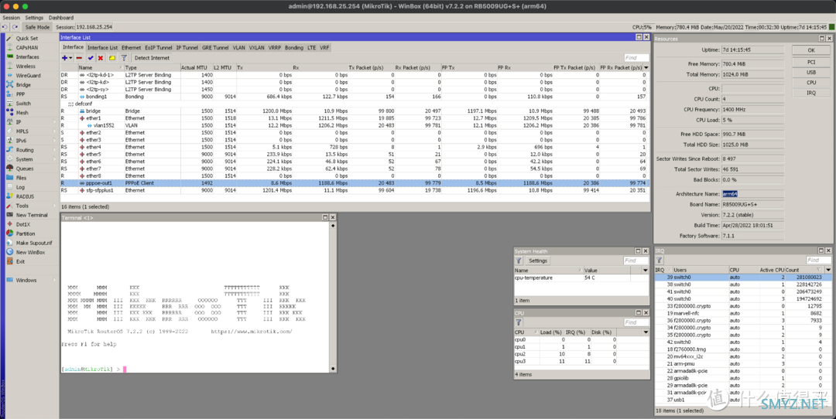The image size is (836, 419).
Task: Open filter icon in CPU window
Action: click(x=518, y=322)
